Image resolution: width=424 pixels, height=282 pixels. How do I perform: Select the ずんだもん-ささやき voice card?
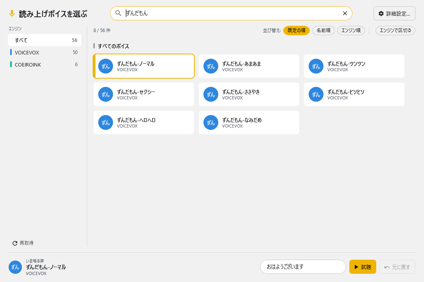[x=249, y=94]
